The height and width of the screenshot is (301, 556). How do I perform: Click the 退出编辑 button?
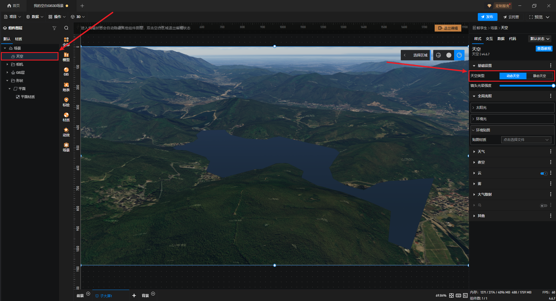coord(448,28)
